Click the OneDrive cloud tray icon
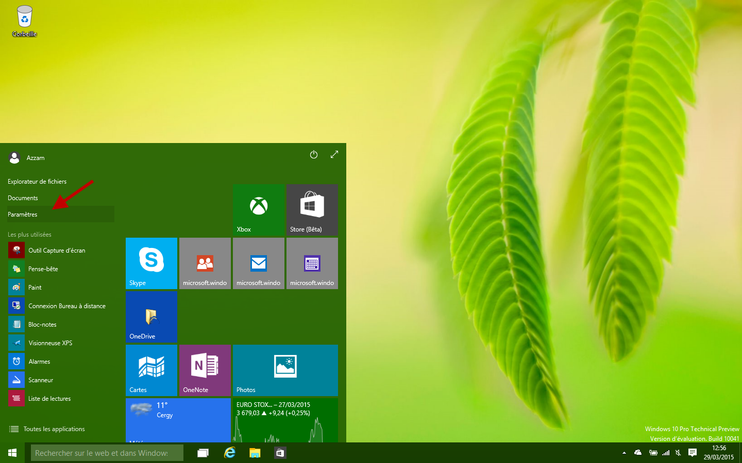Screen dimensions: 742x463 (x=638, y=453)
